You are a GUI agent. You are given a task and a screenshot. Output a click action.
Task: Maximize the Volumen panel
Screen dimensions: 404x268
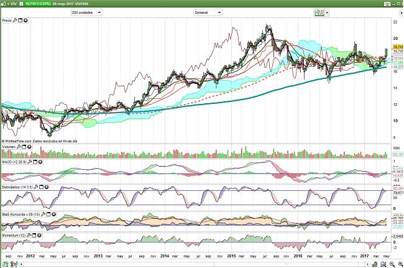tap(24, 147)
